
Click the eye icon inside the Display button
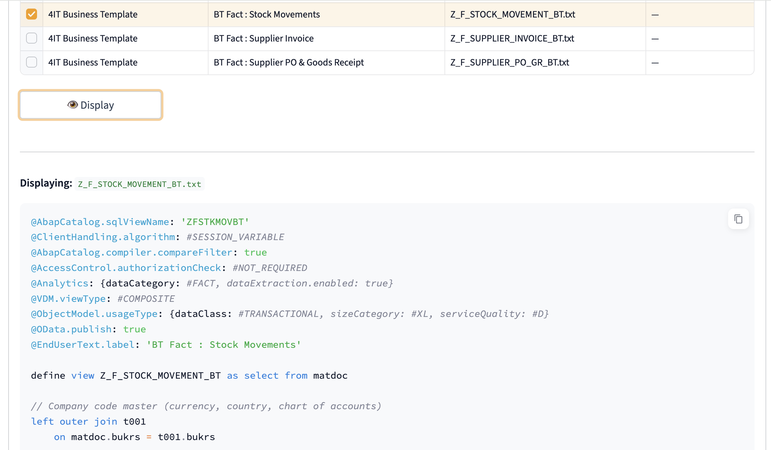(x=73, y=105)
